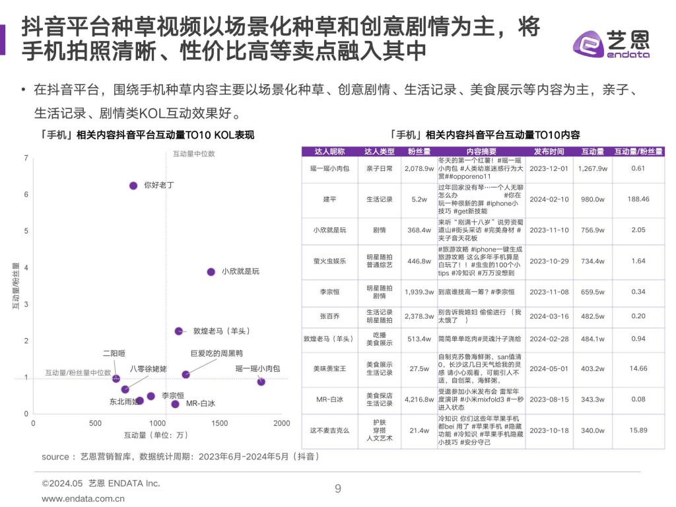Click the 张百乔 name cell
This screenshot has width=676, height=507.
[329, 316]
